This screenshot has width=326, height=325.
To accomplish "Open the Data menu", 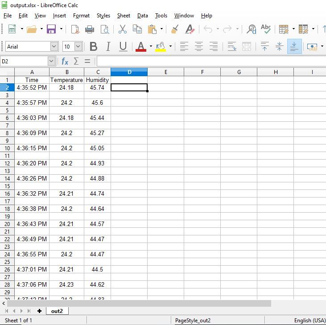I will pos(142,16).
